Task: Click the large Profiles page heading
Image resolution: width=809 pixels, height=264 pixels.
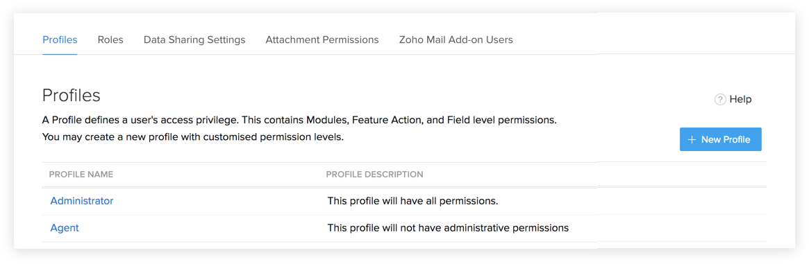Action: pyautogui.click(x=72, y=96)
